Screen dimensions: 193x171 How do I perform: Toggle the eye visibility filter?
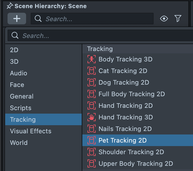click(164, 19)
